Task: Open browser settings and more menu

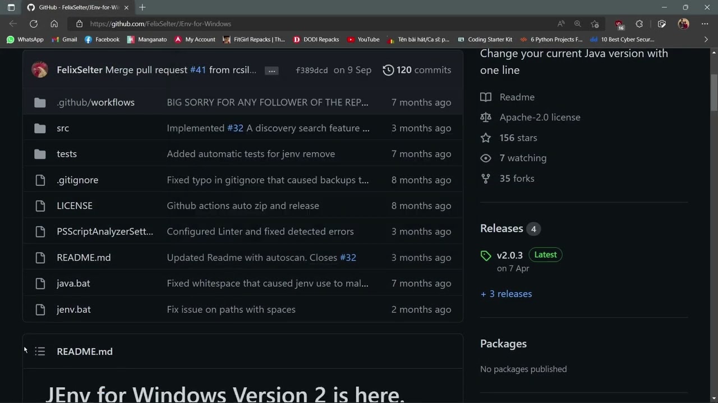Action: click(x=705, y=24)
